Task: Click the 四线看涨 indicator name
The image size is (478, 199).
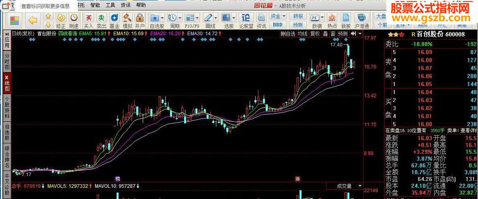Action: [x=68, y=33]
